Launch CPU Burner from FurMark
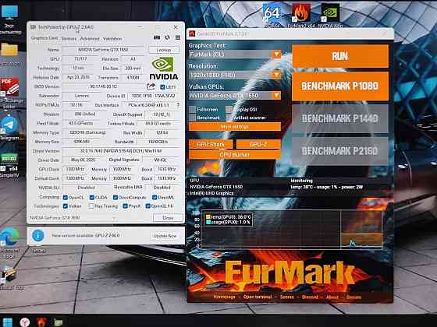The width and height of the screenshot is (437, 327). coord(235,155)
